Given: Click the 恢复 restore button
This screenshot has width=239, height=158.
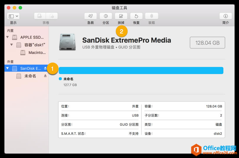Looking at the screenshot, I should pos(136,16).
